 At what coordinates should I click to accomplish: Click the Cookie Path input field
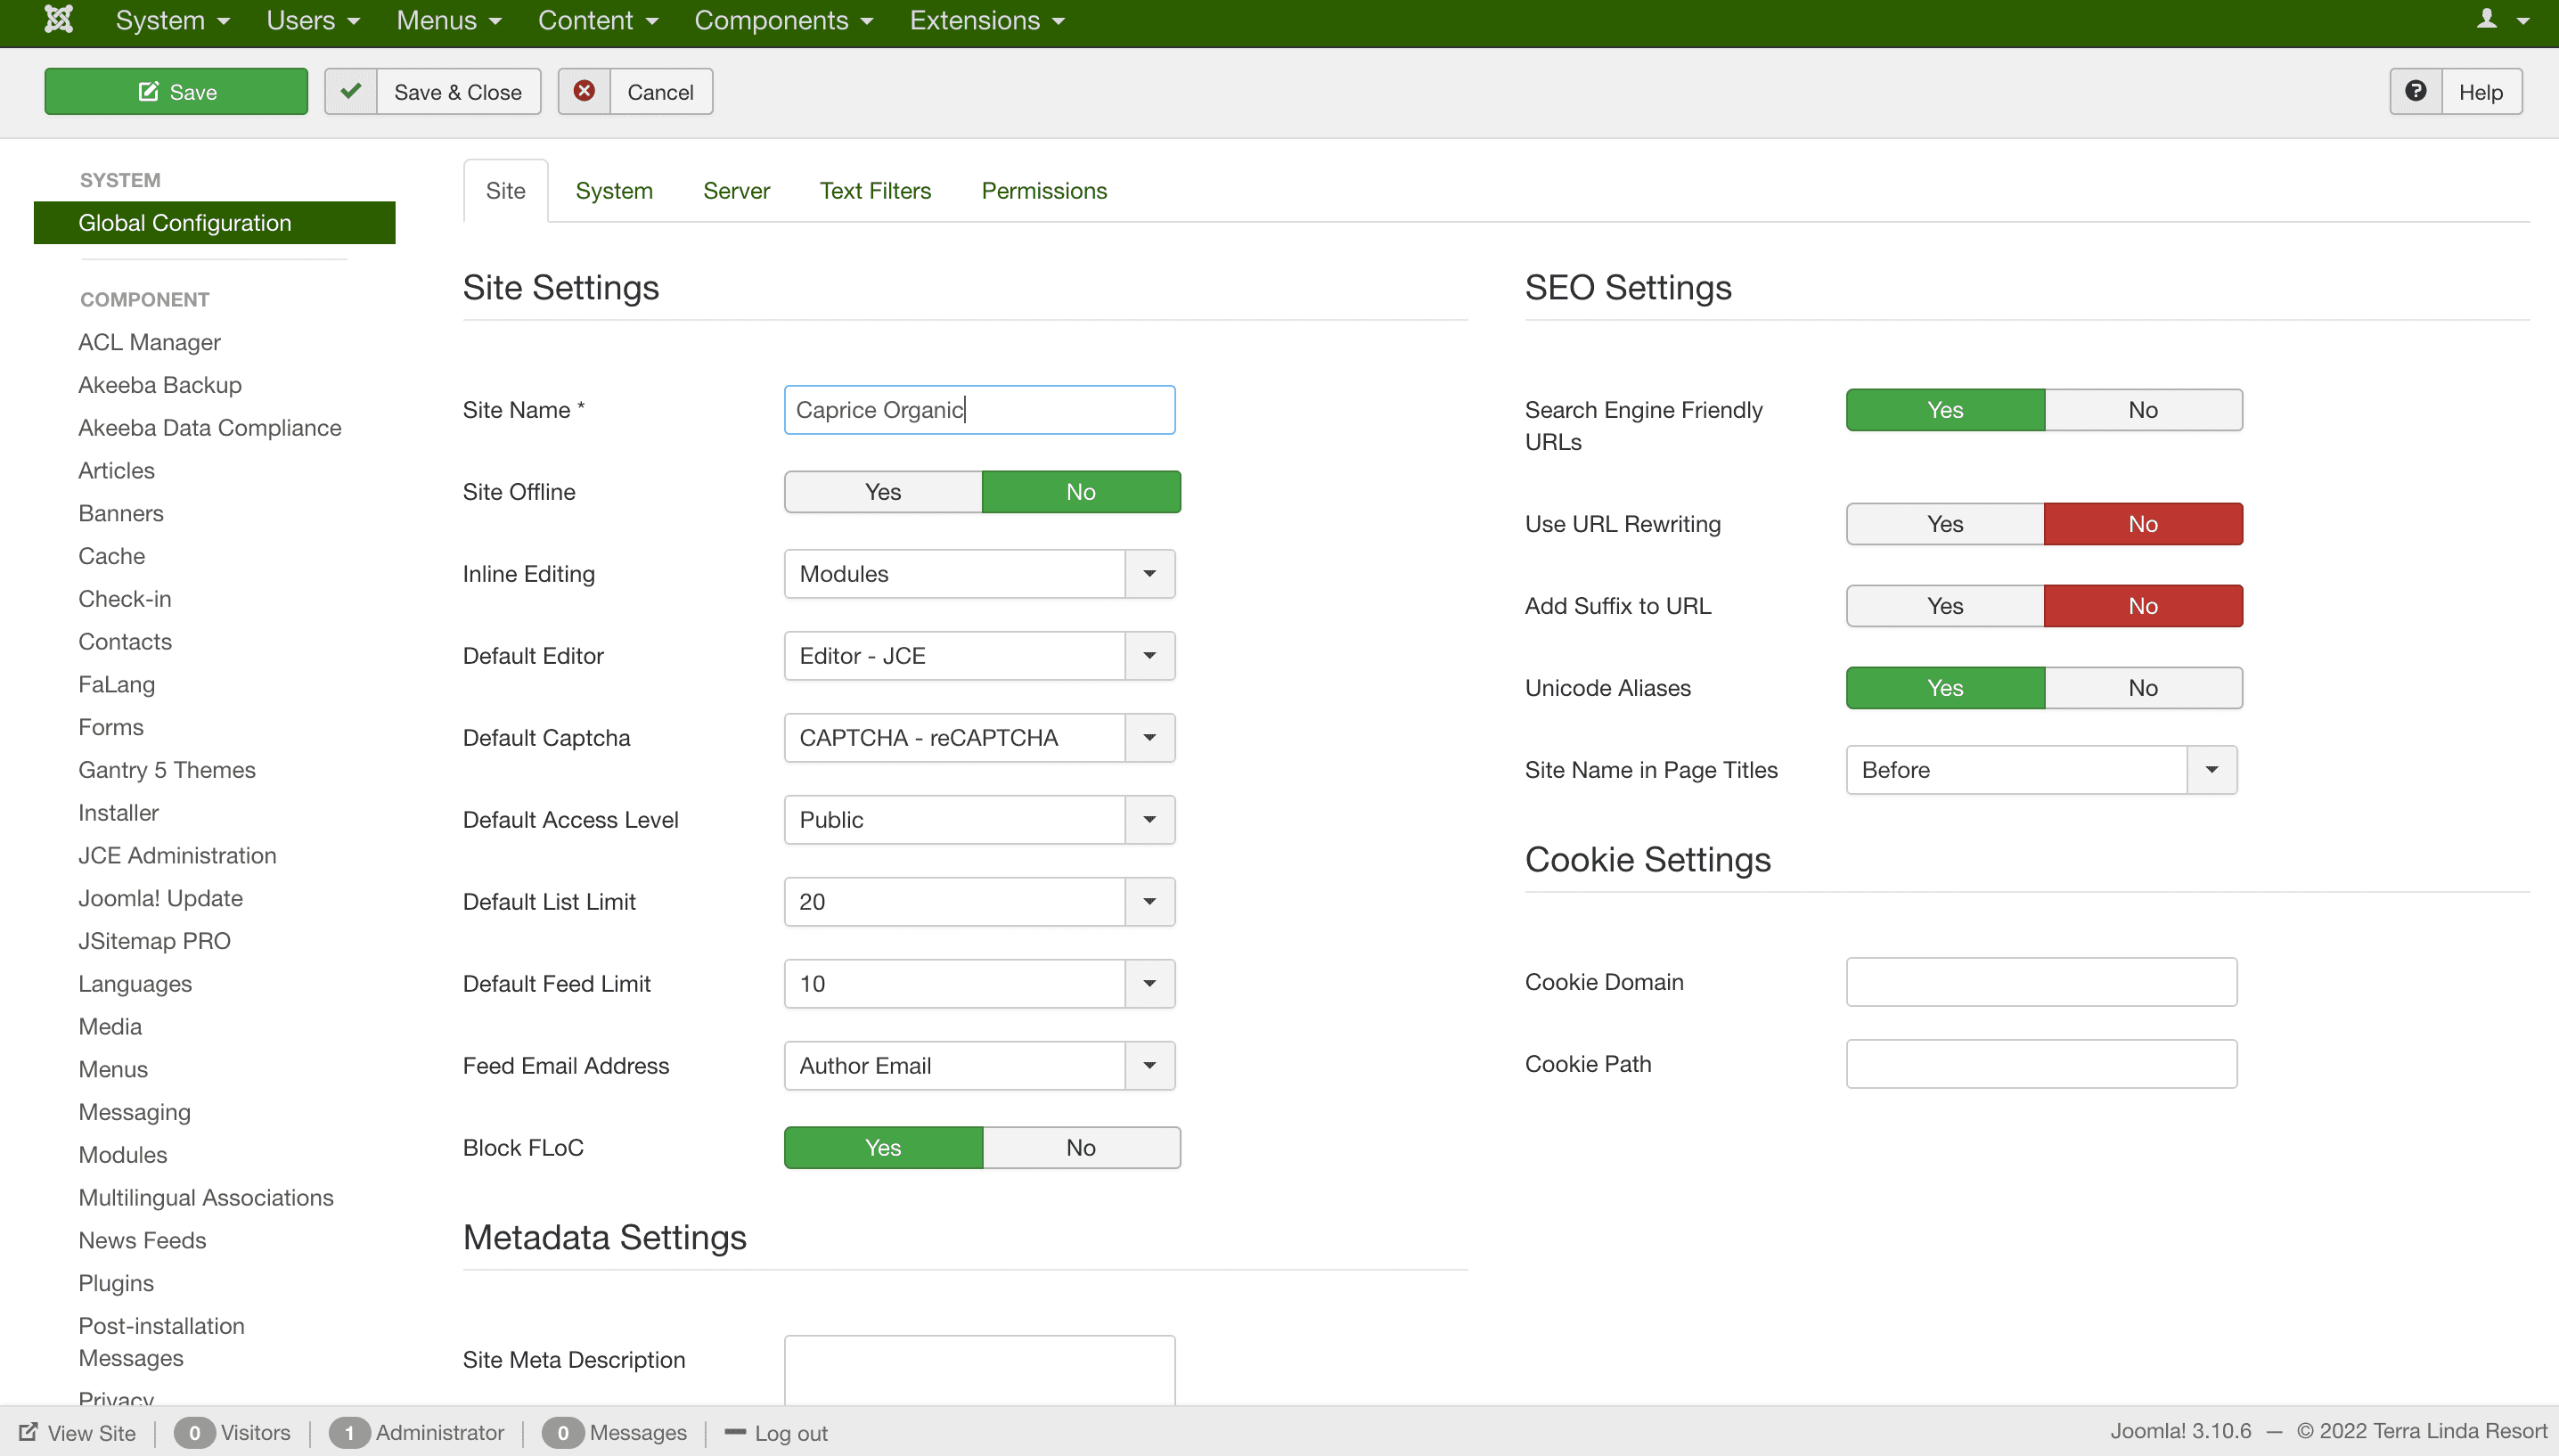point(2041,1064)
